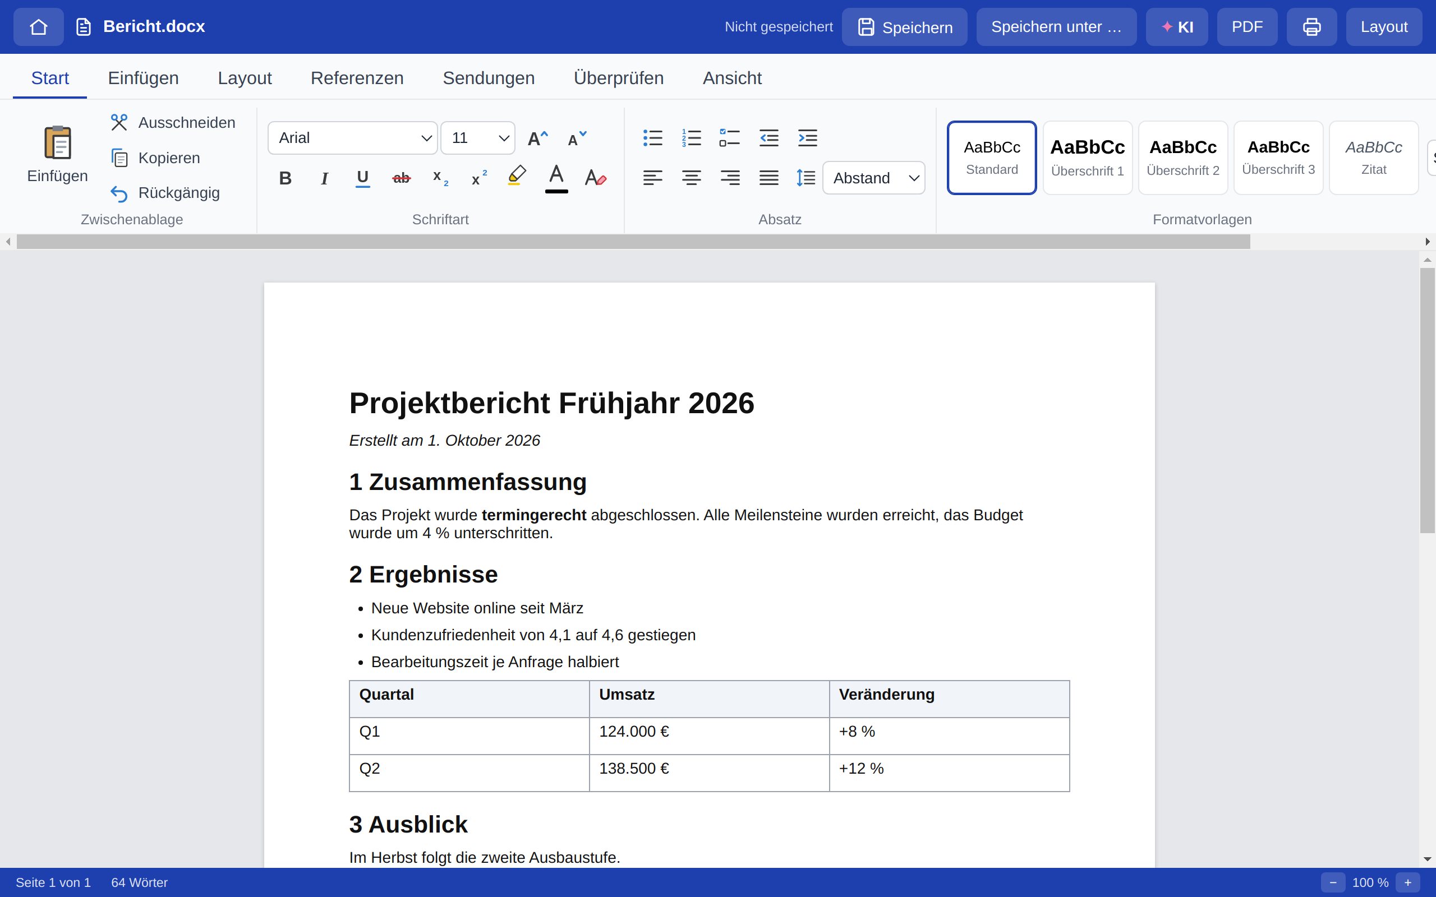Viewport: 1436px width, 897px height.
Task: Open the font color picker
Action: pyautogui.click(x=556, y=178)
